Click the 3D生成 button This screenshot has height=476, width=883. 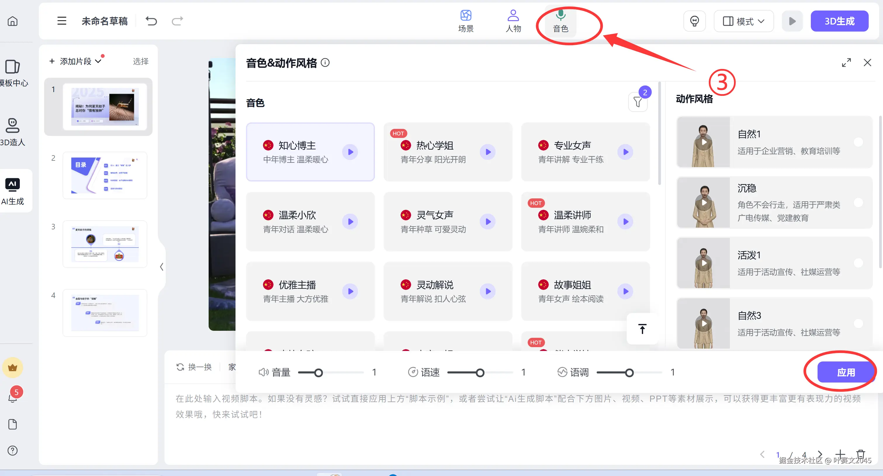(839, 21)
